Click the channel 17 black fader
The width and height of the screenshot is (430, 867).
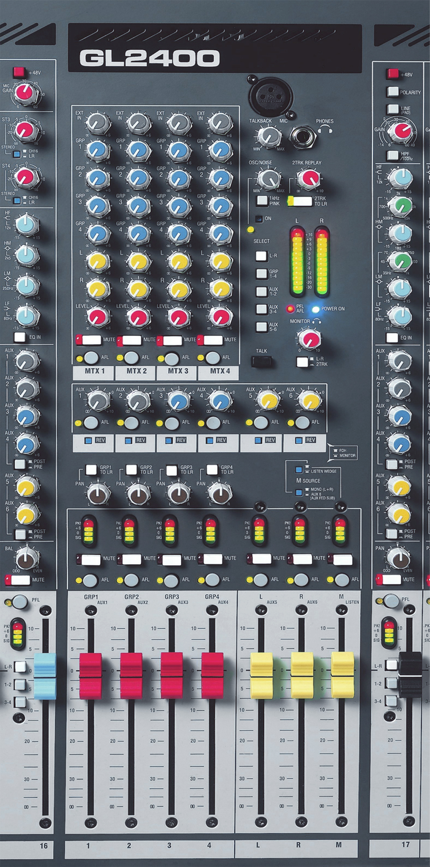410,675
